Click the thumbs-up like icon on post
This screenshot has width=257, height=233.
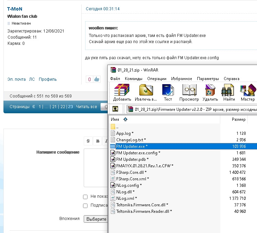tap(97, 79)
